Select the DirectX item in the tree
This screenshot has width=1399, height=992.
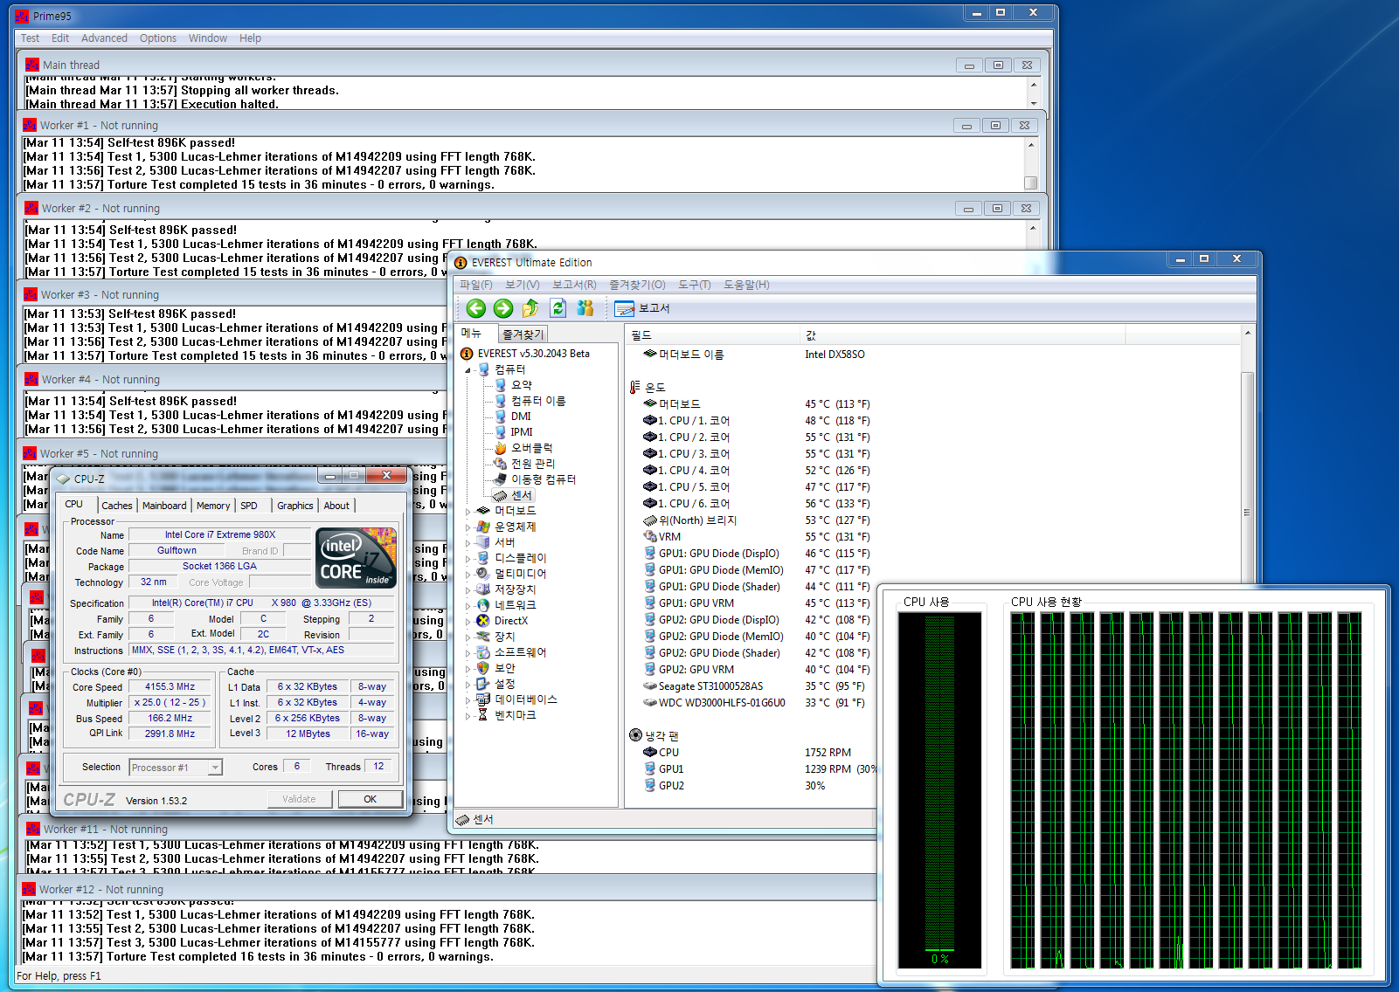click(x=510, y=621)
